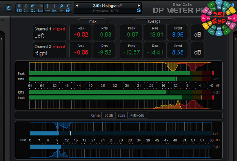The image size is (237, 161).
Task: Click the 'Scale:' label
Action: coord(122,116)
